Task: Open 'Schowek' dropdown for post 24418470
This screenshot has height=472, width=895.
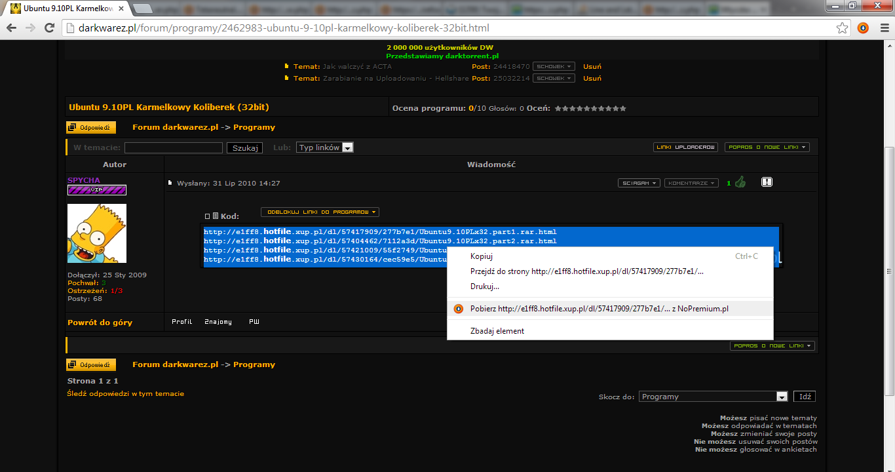Action: tap(554, 67)
